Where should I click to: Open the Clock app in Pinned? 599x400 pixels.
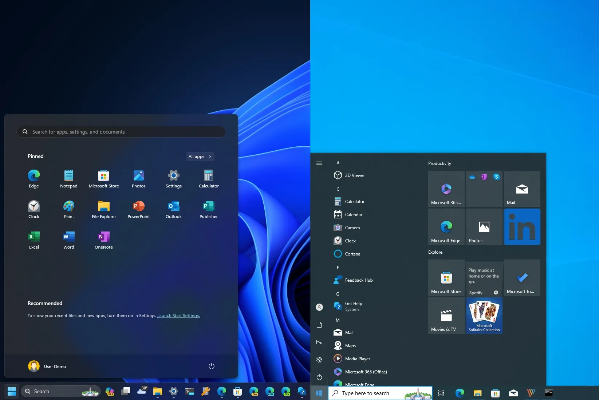34,209
